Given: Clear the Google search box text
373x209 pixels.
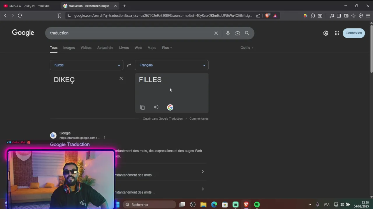Looking at the screenshot, I should (x=216, y=33).
